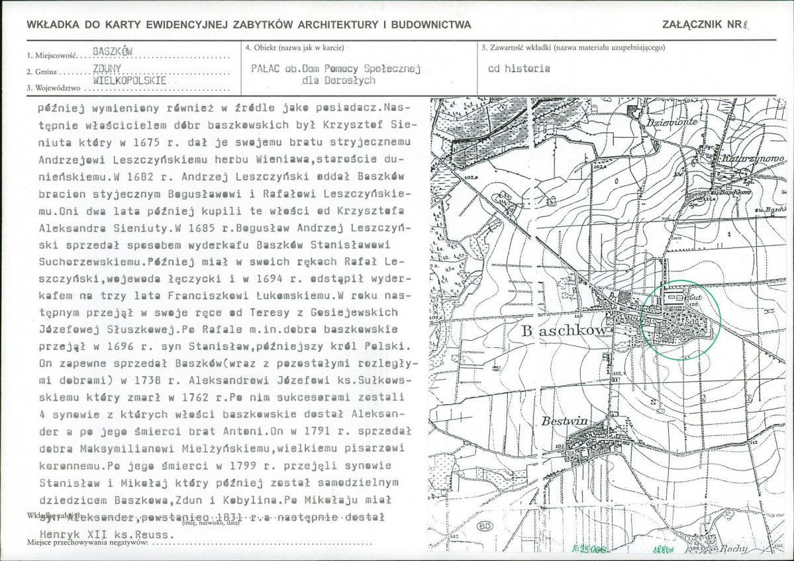Click the Zawartość wkładki field cd historia
Image resolution: width=794 pixels, height=561 pixels.
click(519, 68)
